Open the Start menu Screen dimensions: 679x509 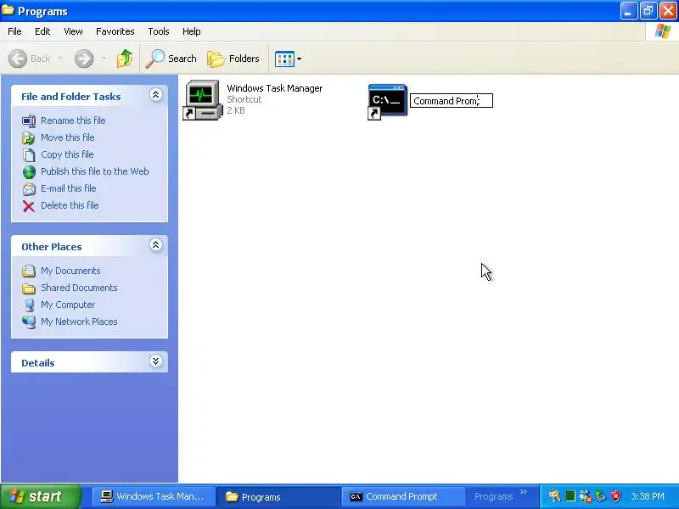click(x=40, y=496)
